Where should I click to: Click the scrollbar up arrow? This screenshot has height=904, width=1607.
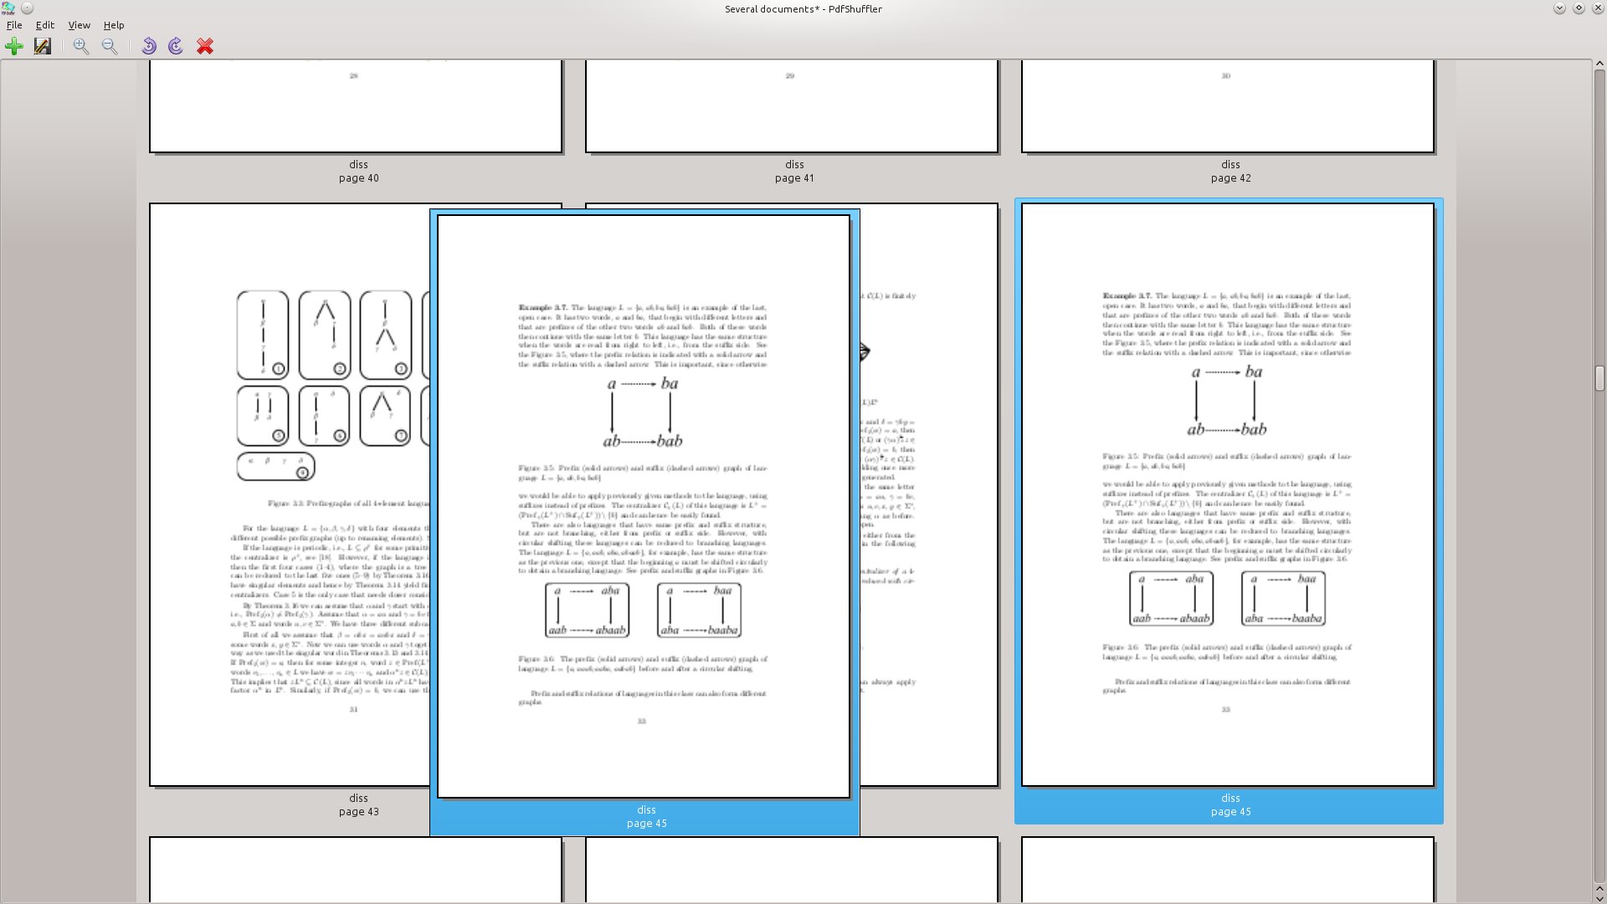tap(1599, 65)
